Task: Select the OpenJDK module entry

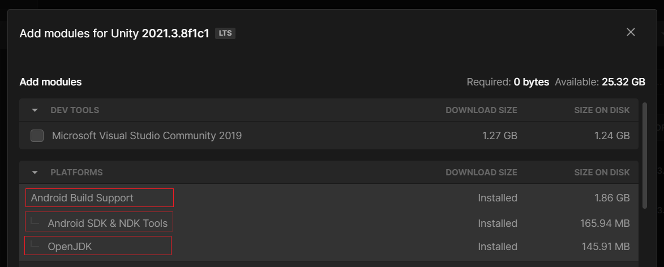Action: click(x=69, y=247)
